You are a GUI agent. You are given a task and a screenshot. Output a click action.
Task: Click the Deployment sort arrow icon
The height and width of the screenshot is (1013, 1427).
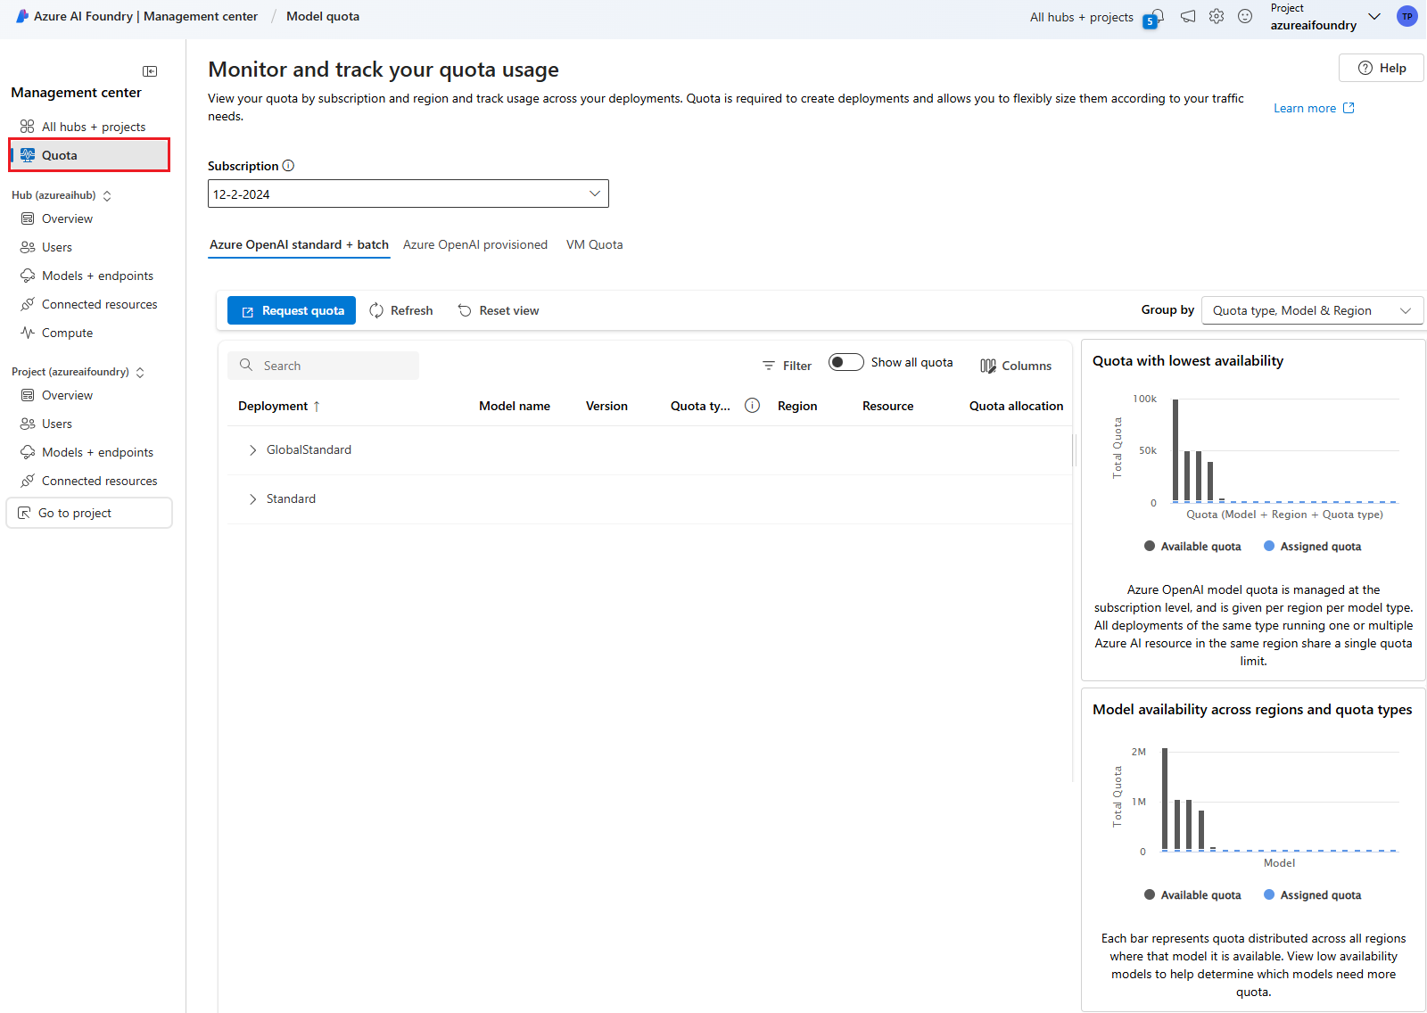pyautogui.click(x=316, y=407)
